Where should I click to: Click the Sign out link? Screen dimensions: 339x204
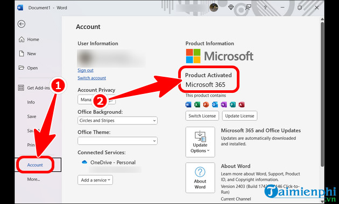(x=86, y=70)
